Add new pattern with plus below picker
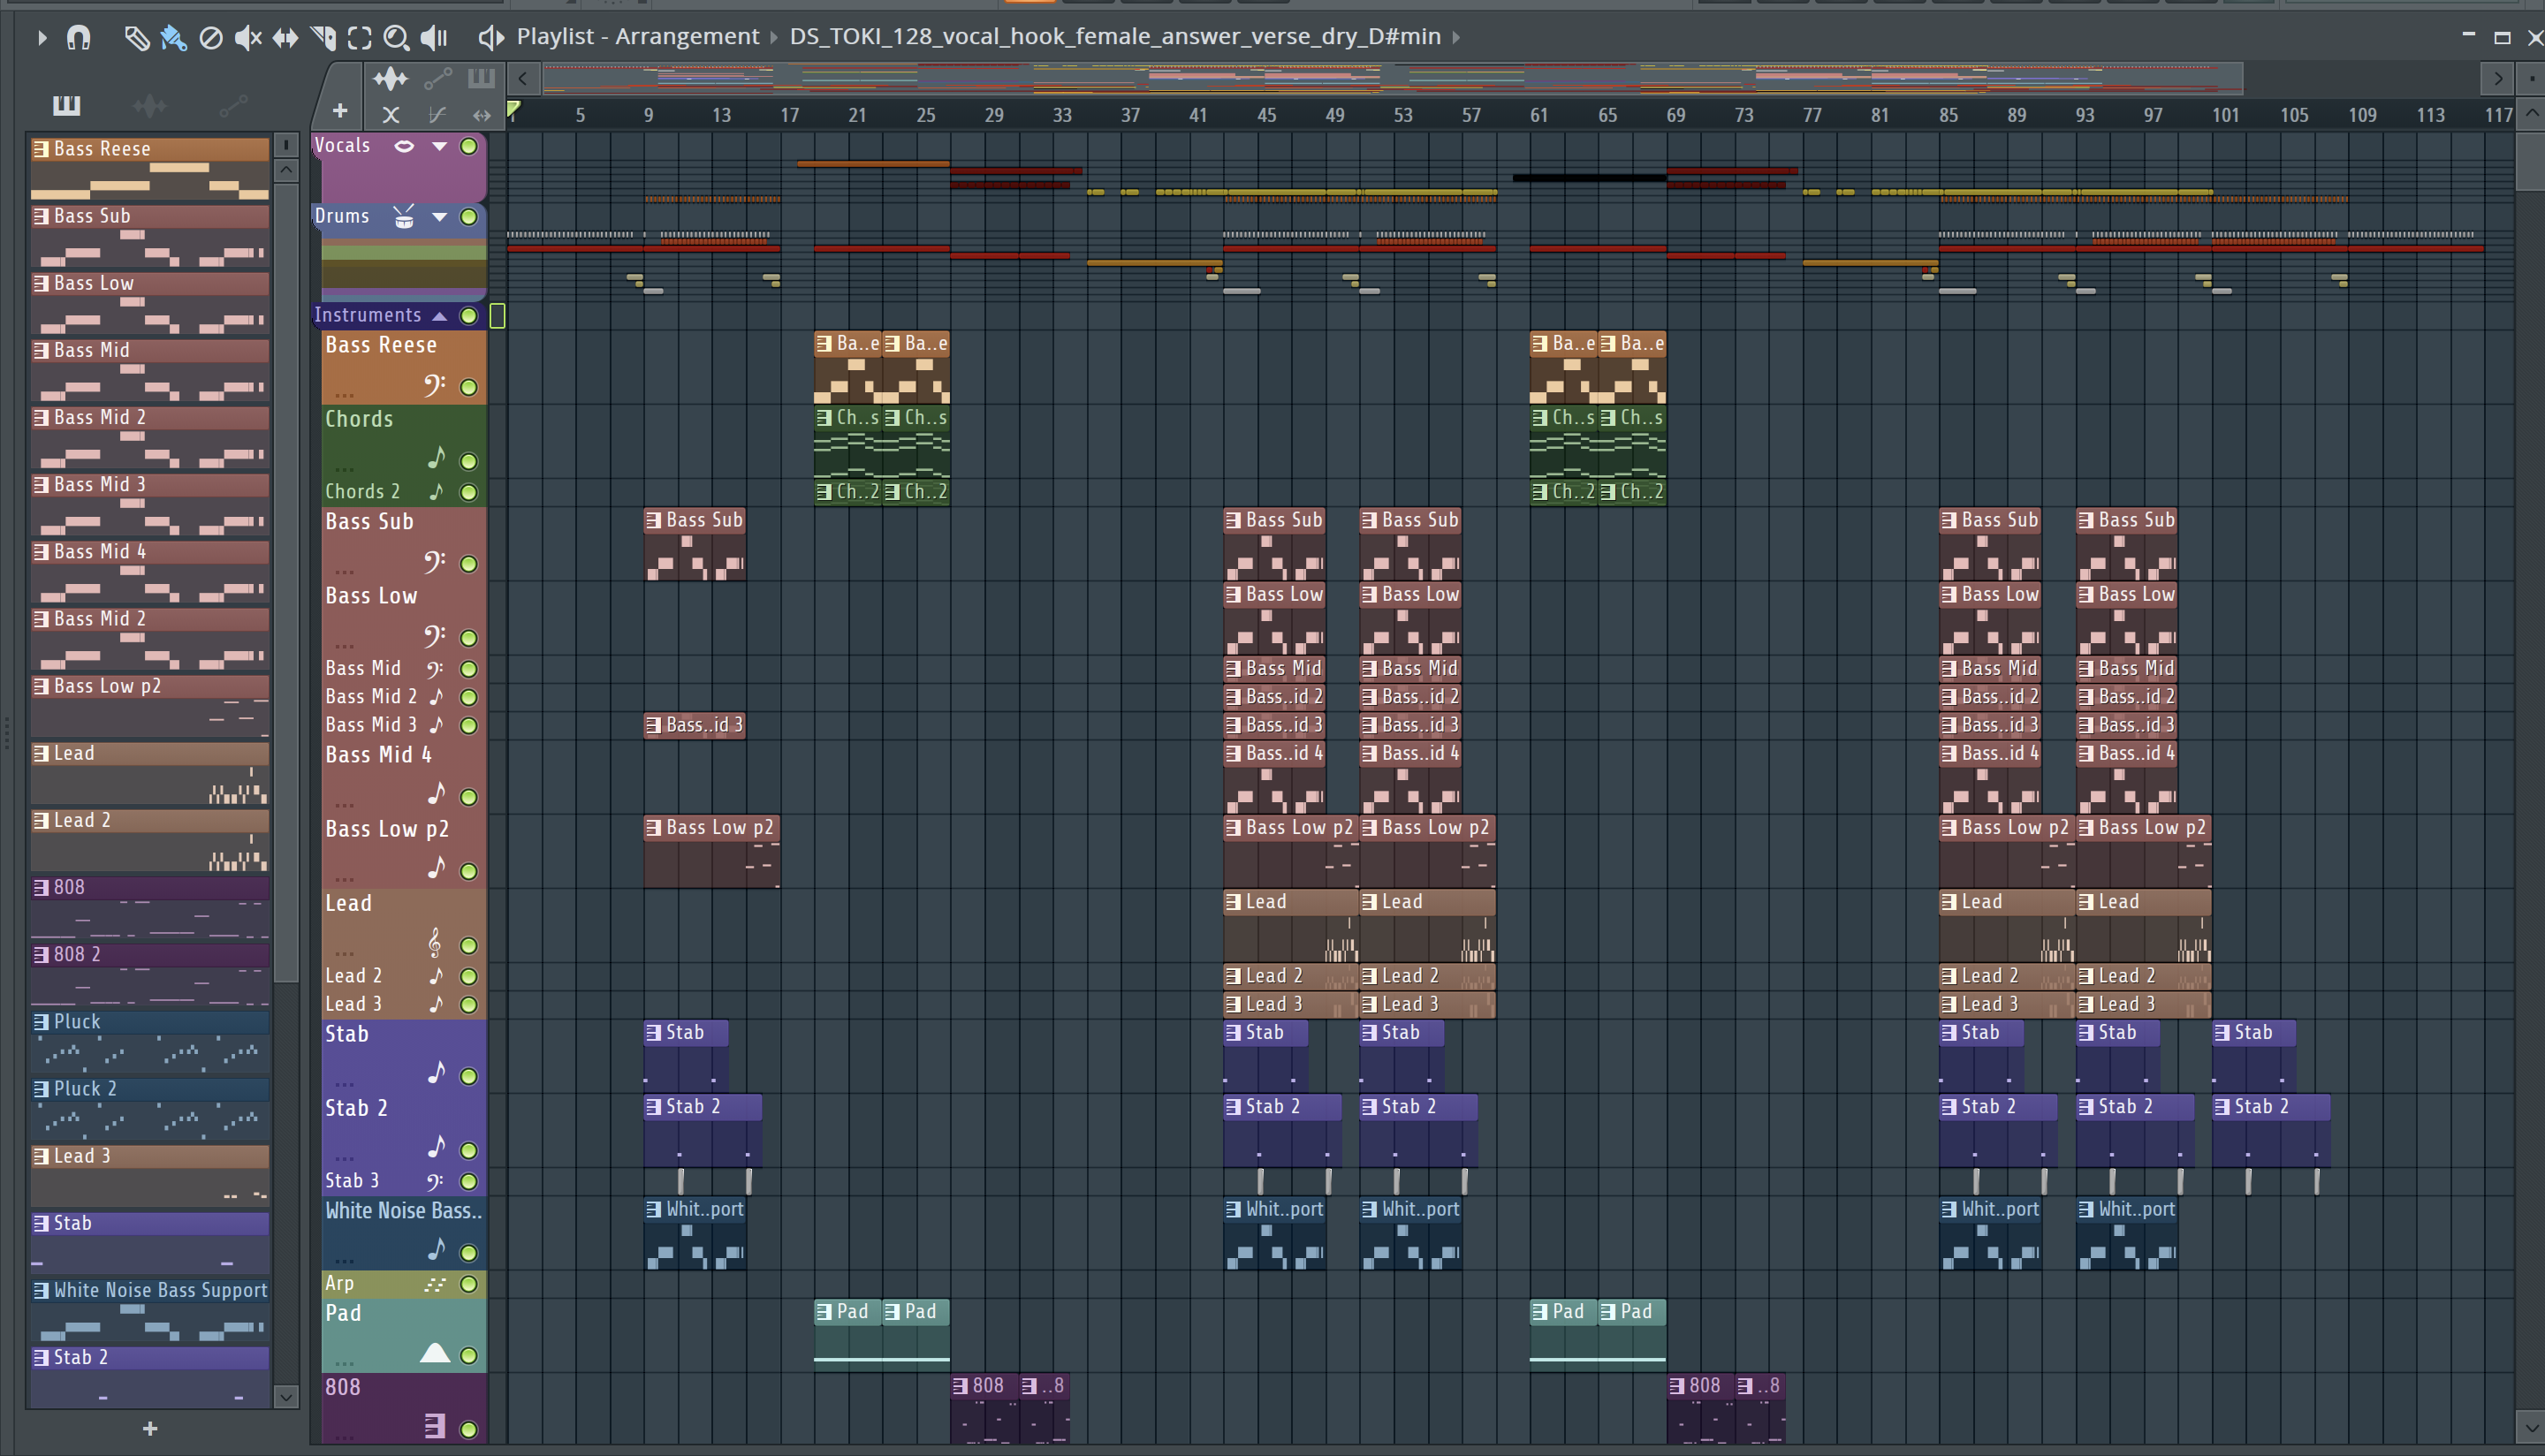The height and width of the screenshot is (1456, 2545). tap(150, 1429)
